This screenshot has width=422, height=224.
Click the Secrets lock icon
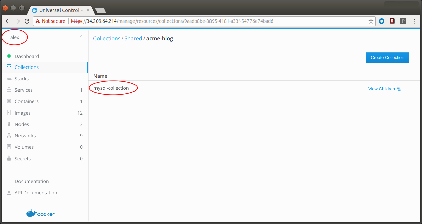[x=9, y=159]
